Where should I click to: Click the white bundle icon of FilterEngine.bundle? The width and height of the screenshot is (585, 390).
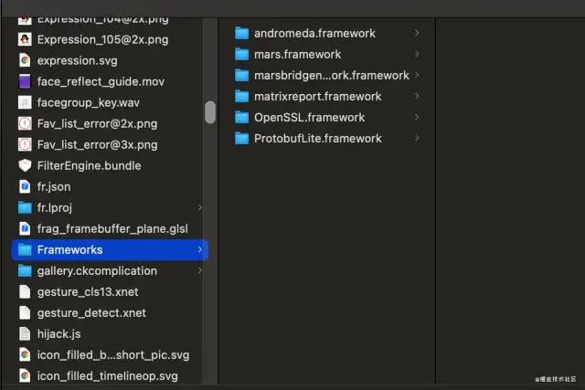[x=25, y=165]
